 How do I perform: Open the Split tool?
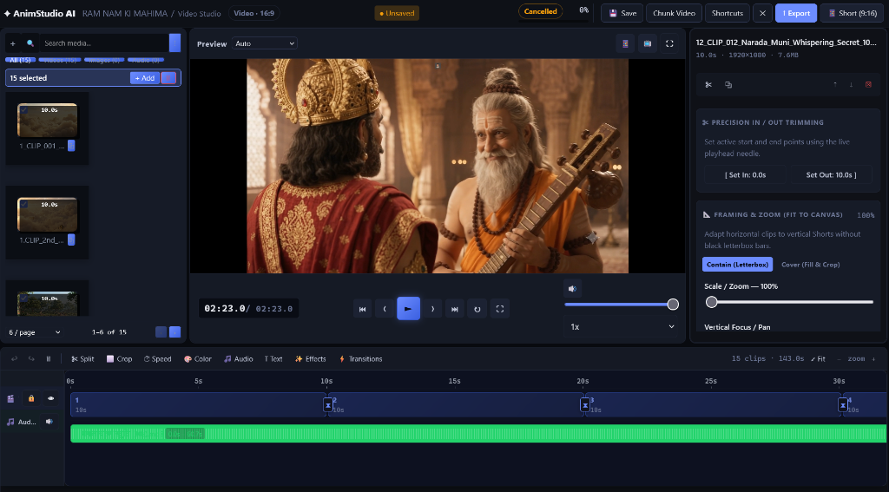(82, 358)
